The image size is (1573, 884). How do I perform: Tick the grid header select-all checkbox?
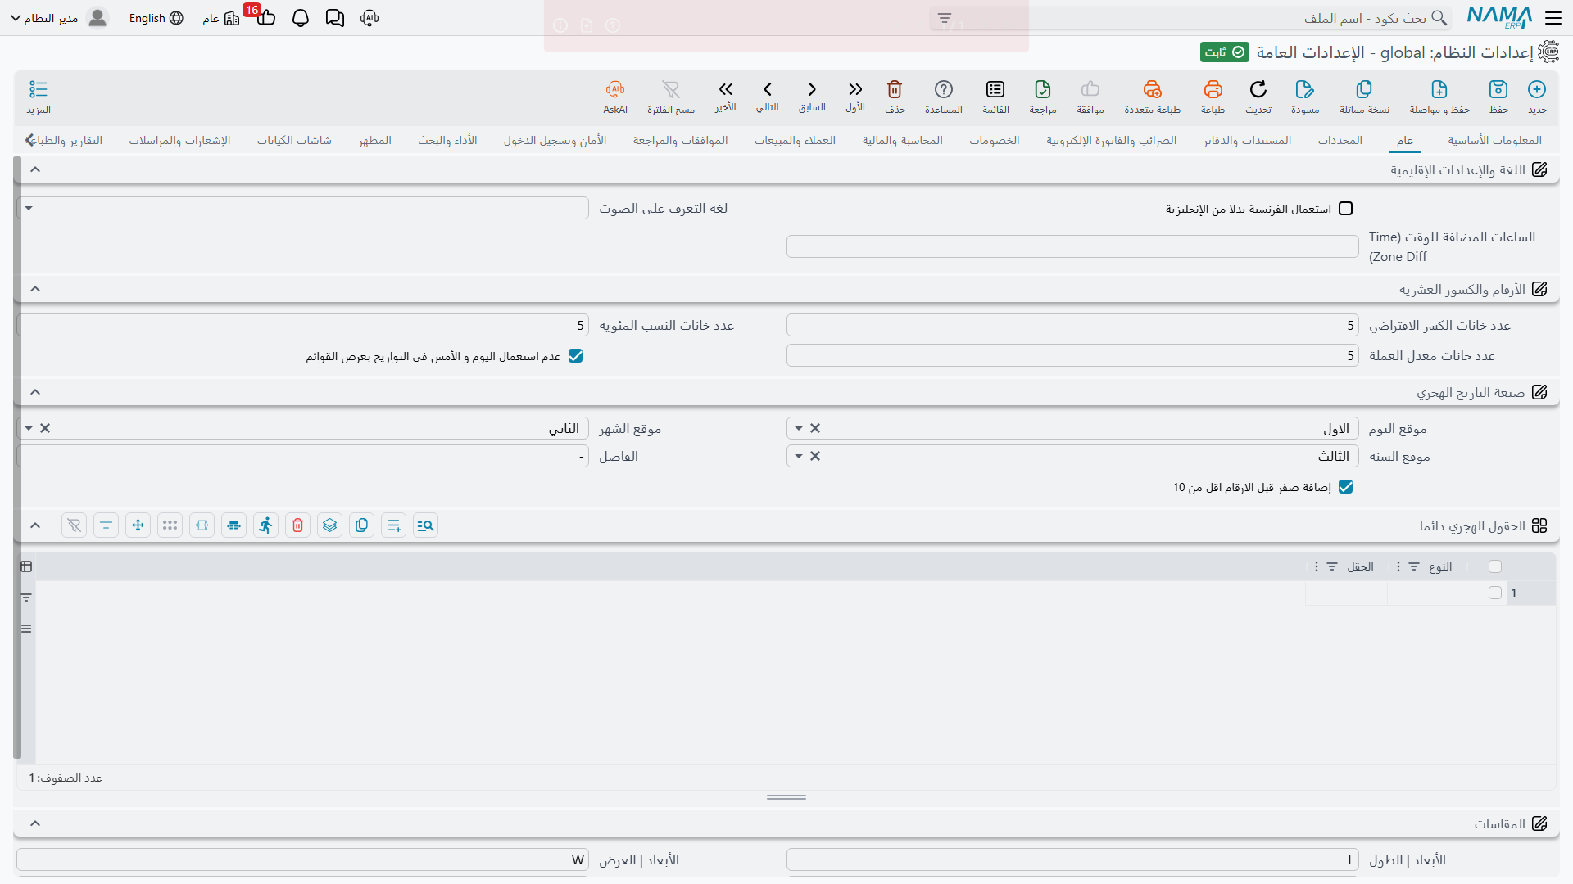click(x=1495, y=566)
